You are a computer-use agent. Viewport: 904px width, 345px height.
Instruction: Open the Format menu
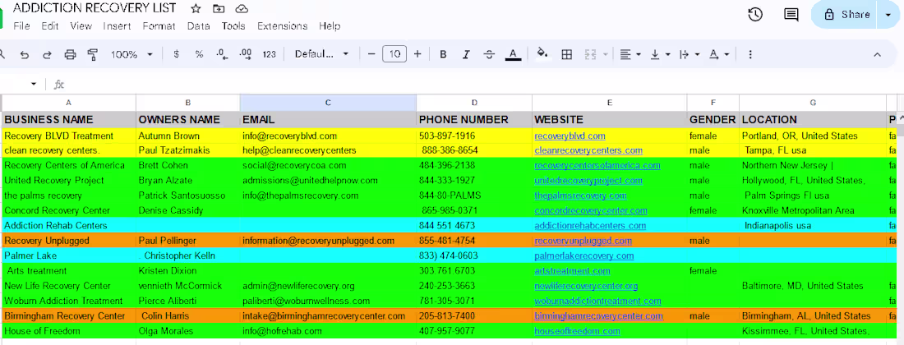[x=159, y=26]
